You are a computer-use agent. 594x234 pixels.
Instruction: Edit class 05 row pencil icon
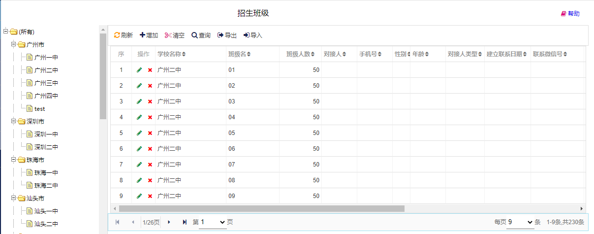click(x=139, y=133)
